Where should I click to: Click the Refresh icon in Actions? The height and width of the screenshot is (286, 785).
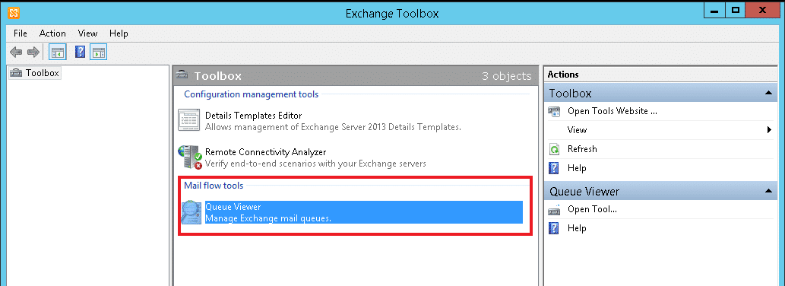point(554,149)
